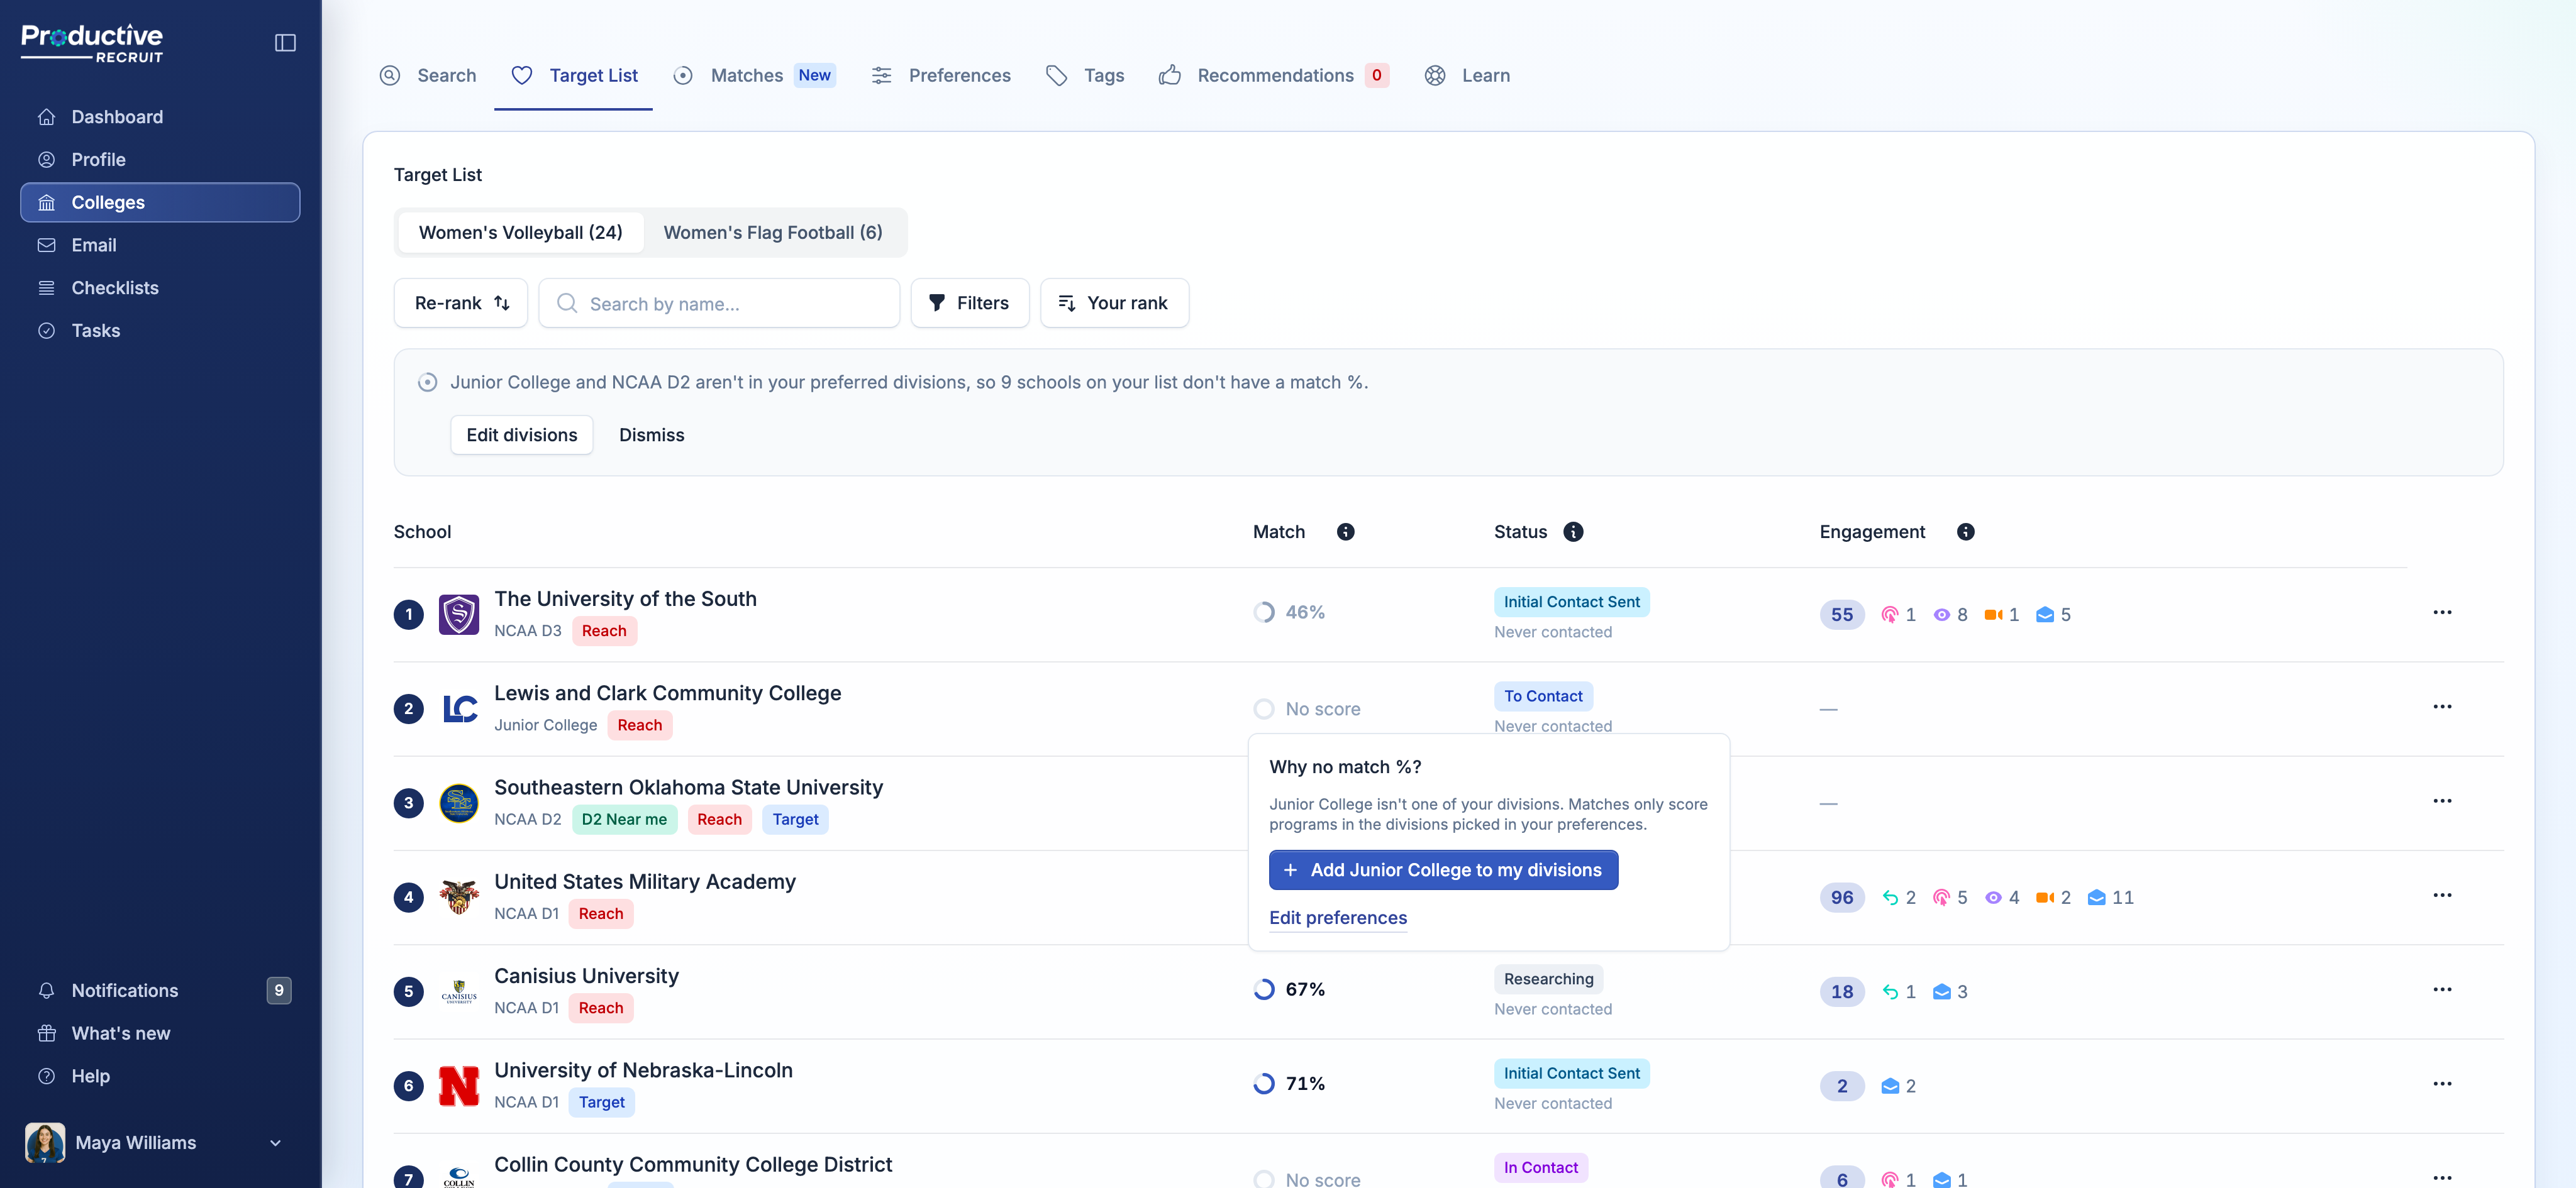Open Tasks in the sidebar

click(x=160, y=331)
